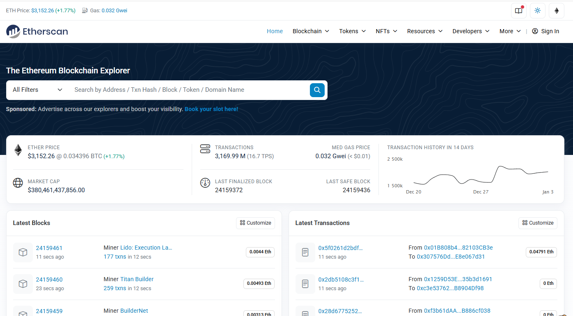Click the document icon for transaction 0x5f0261d2bdf

pos(305,252)
